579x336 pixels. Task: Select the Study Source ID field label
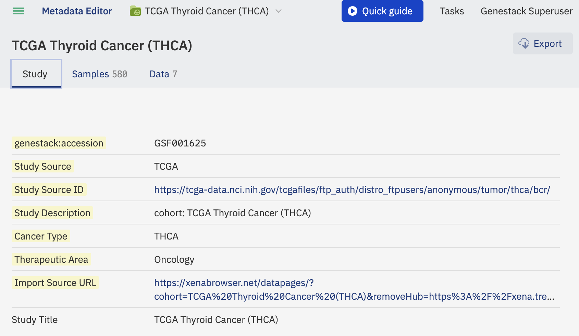pyautogui.click(x=49, y=190)
